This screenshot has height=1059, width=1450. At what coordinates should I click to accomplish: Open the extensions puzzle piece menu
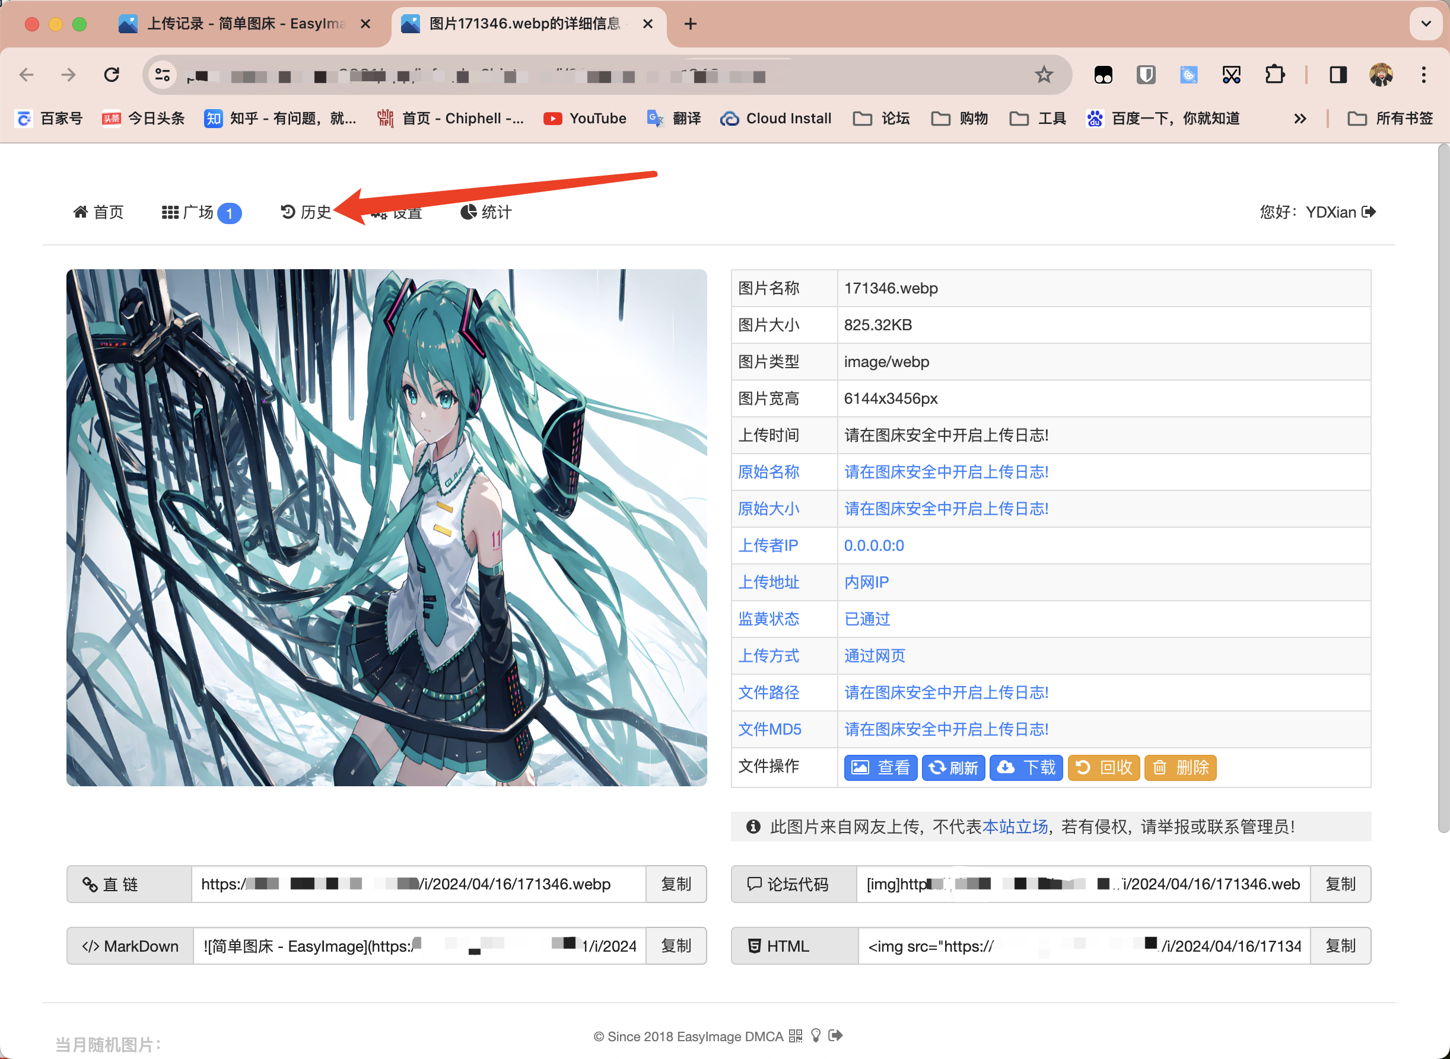click(1274, 75)
